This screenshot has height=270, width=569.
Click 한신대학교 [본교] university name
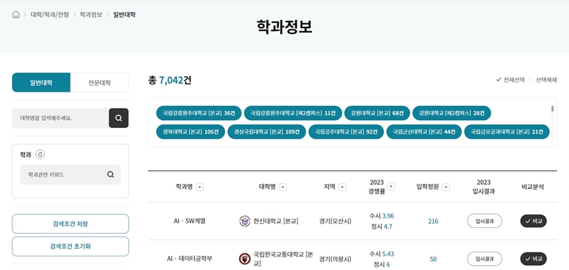276,221
